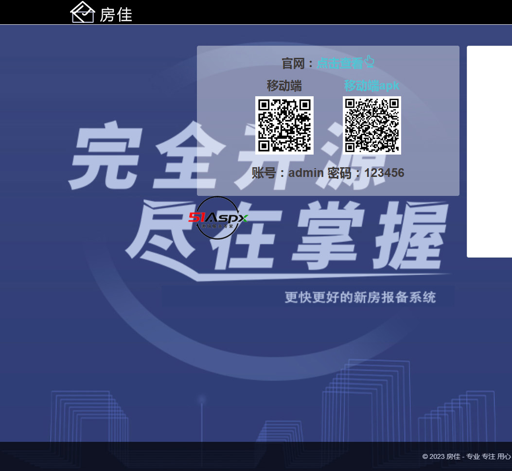Screen dimensions: 512x471
Task: Click the QR code under 移动端
Action: (284, 125)
